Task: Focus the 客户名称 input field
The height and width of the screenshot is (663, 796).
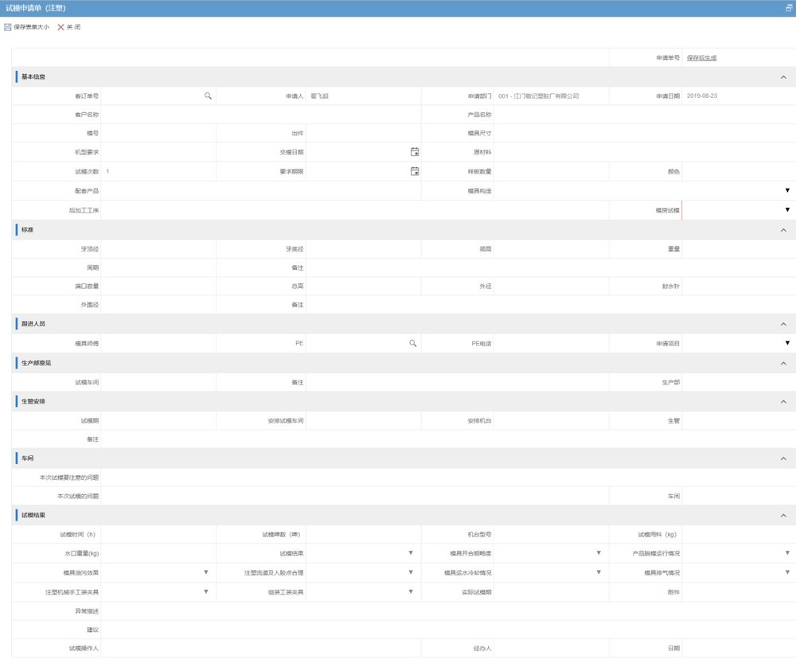Action: [x=261, y=115]
